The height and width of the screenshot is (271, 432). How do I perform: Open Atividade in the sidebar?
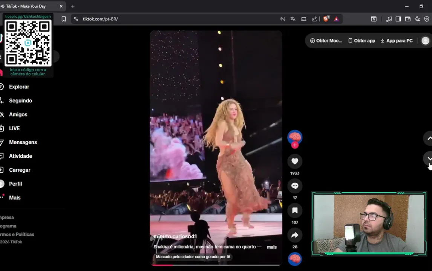[x=20, y=156]
